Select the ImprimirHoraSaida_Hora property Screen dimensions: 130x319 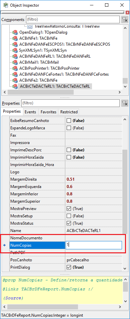32,165
